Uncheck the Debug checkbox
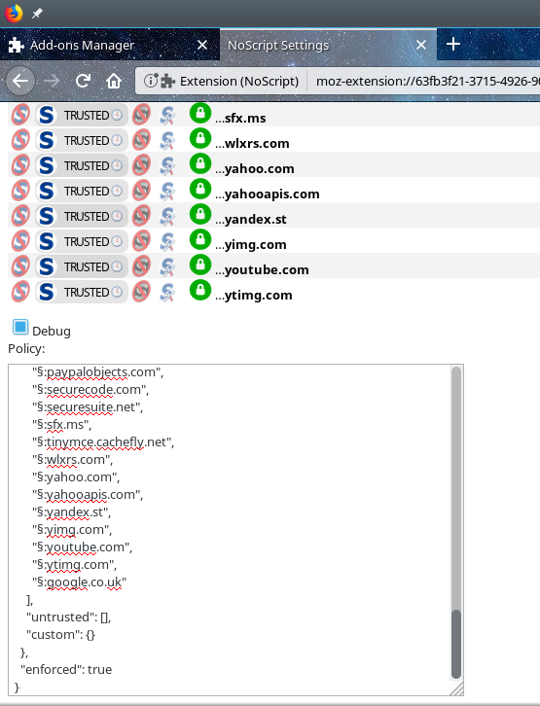Viewport: 540px width, 706px height. coord(20,328)
